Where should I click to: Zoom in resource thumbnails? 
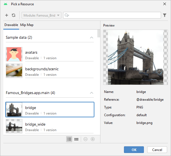[93, 139]
